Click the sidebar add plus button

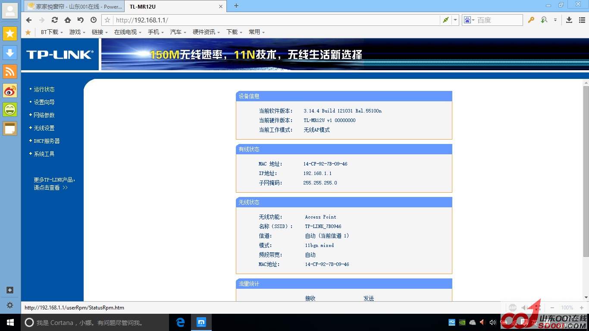tap(10, 290)
